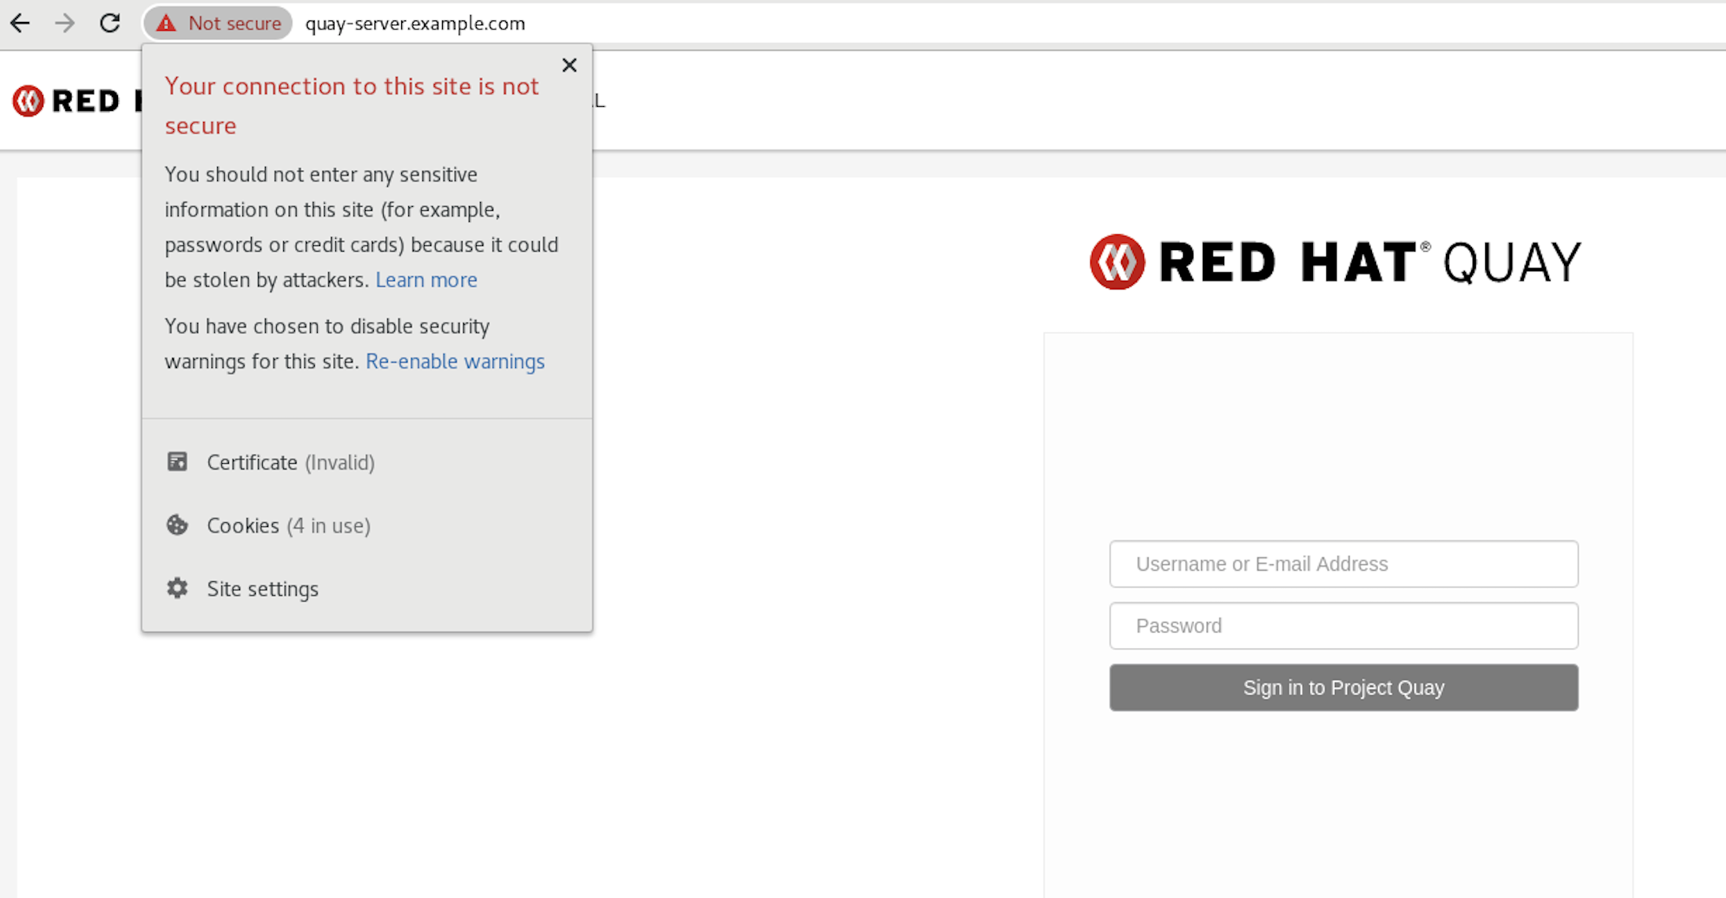The image size is (1726, 898).
Task: Open Site settings entry
Action: pos(262,589)
